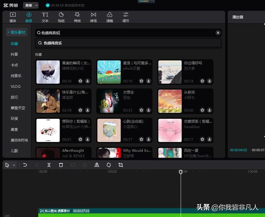Download the 麦浪 track
Screen dimensions: 265x217
149,81
